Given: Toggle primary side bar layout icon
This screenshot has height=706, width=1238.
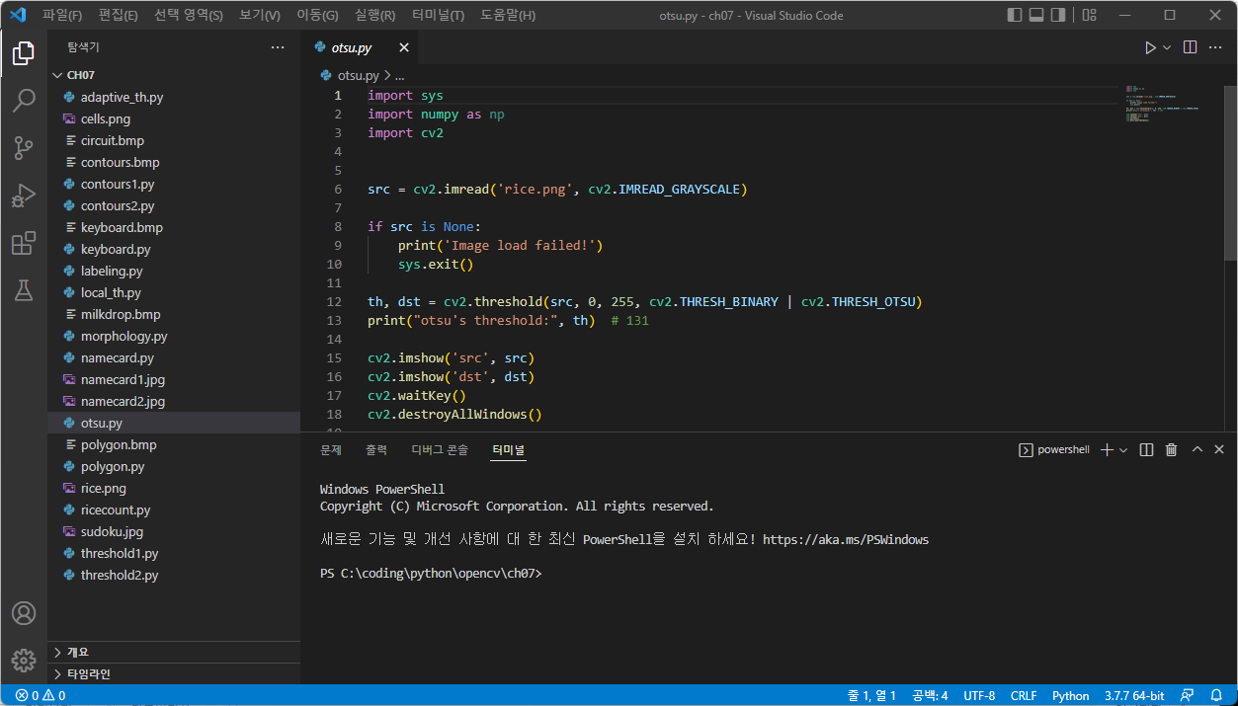Looking at the screenshot, I should [x=1015, y=15].
